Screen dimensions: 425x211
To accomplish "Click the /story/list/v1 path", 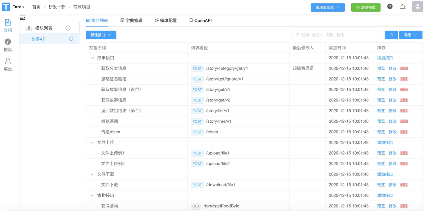I will pos(217,111).
